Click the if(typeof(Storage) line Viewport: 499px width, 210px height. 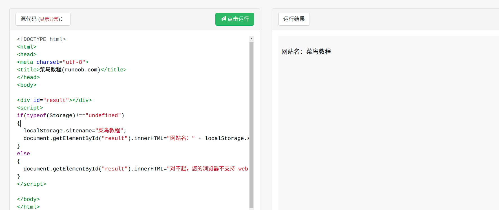coord(70,115)
